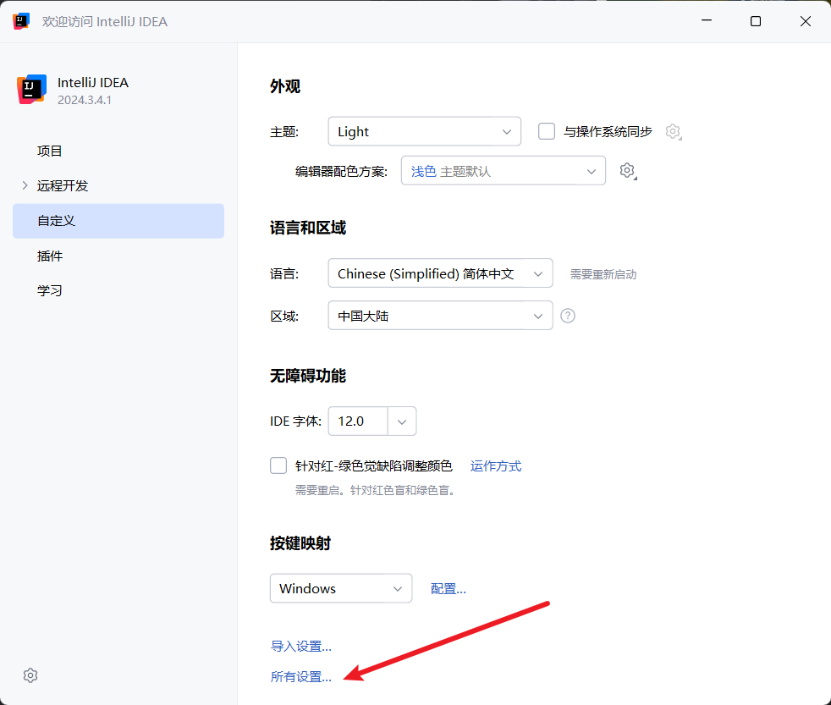Viewport: 831px width, 705px height.
Task: Close the IntelliJ IDEA welcome window
Action: [806, 21]
